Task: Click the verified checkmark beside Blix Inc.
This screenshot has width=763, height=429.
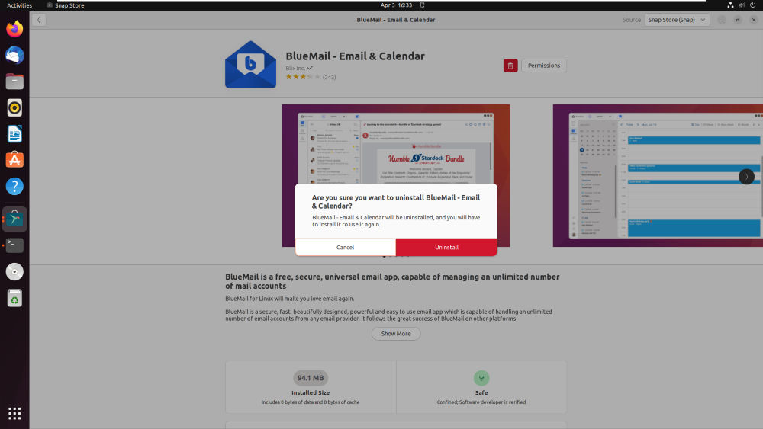Action: (310, 68)
